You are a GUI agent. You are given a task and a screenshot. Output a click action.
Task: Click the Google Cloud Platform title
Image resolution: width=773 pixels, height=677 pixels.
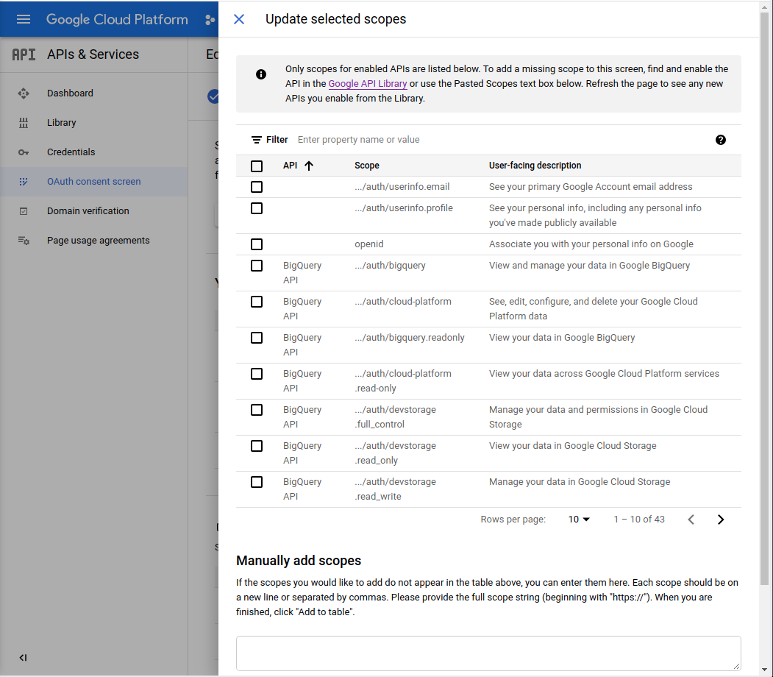[x=117, y=19]
